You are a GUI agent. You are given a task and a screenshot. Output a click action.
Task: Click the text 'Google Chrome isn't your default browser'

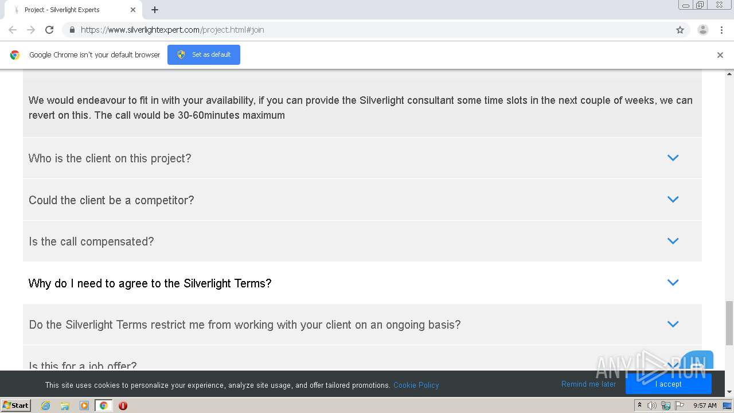95,55
